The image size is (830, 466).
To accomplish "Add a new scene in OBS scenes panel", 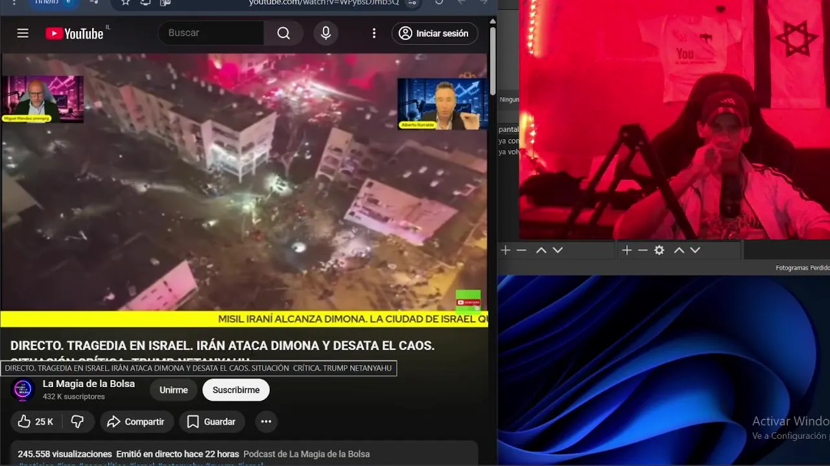I will pos(506,250).
